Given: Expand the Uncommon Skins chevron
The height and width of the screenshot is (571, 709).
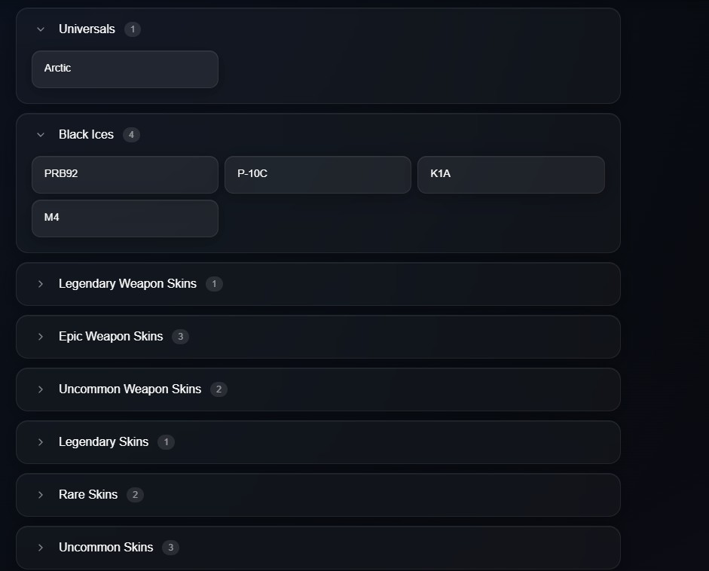Looking at the screenshot, I should click(41, 548).
